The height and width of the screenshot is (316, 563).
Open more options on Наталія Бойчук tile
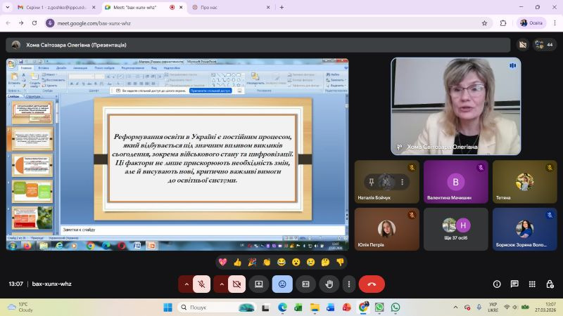(403, 182)
